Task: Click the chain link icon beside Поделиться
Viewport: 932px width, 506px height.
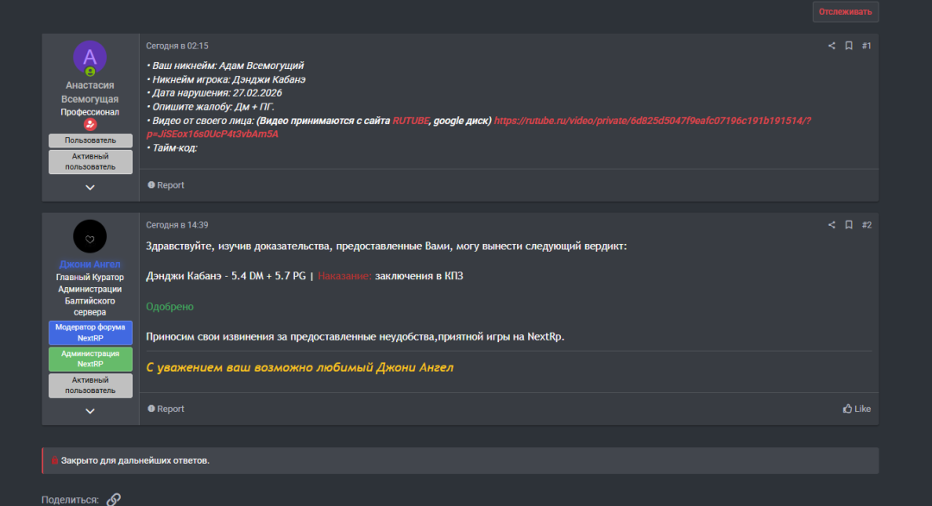Action: pos(114,499)
